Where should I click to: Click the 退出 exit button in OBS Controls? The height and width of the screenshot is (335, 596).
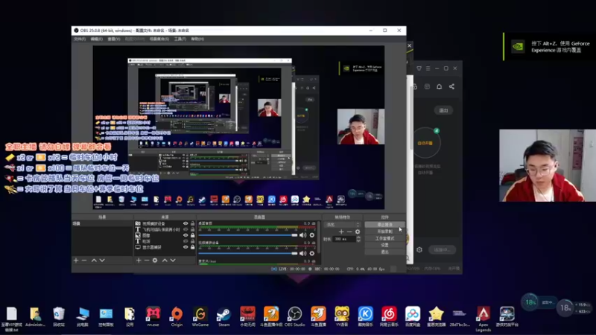pyautogui.click(x=384, y=252)
